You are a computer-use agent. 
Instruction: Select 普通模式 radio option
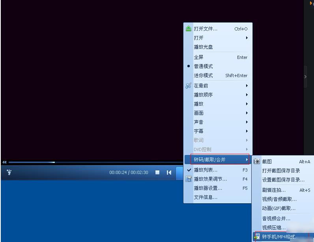coord(218,66)
